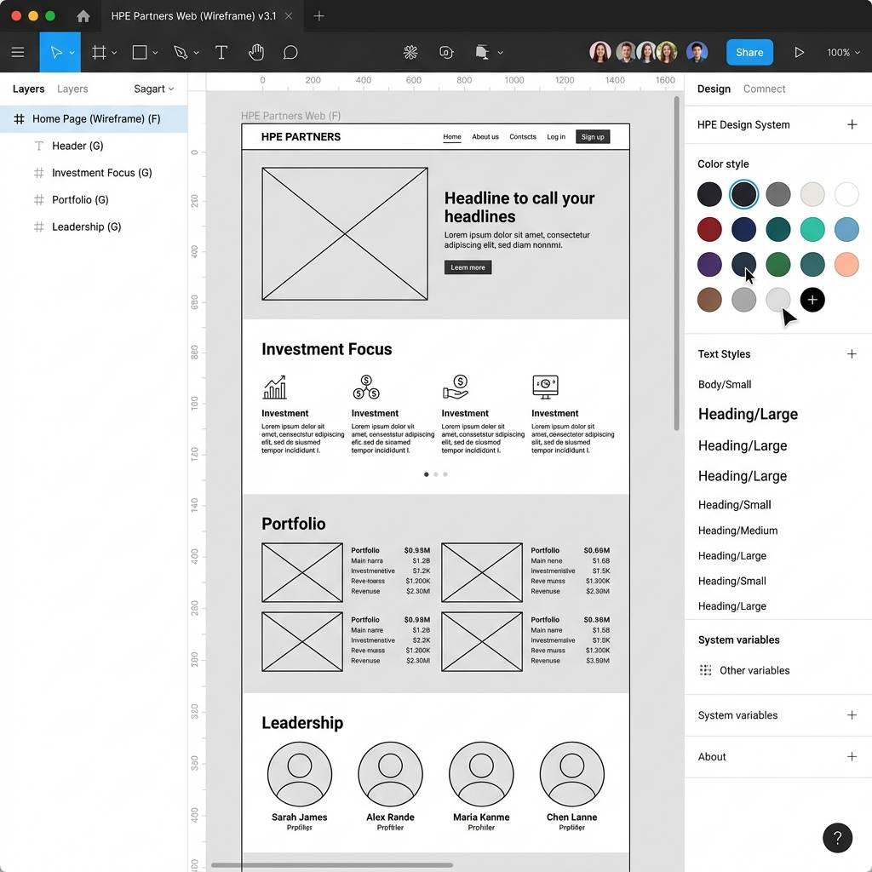Click the blue Share button

click(x=749, y=52)
